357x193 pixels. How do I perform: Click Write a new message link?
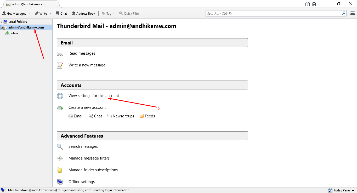pyautogui.click(x=87, y=65)
